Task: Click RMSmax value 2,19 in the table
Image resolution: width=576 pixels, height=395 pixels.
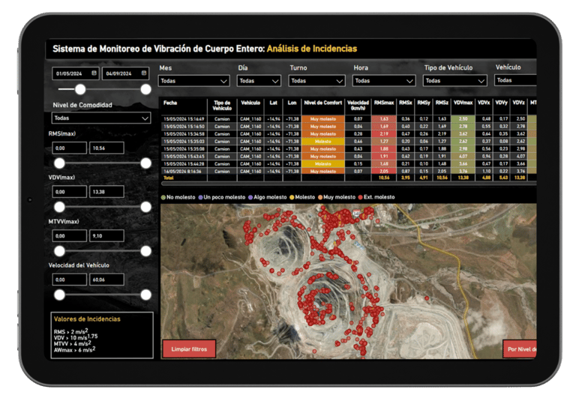Action: coord(384,134)
